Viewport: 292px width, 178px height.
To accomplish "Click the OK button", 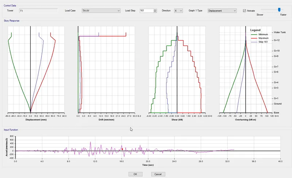I will [135, 174].
